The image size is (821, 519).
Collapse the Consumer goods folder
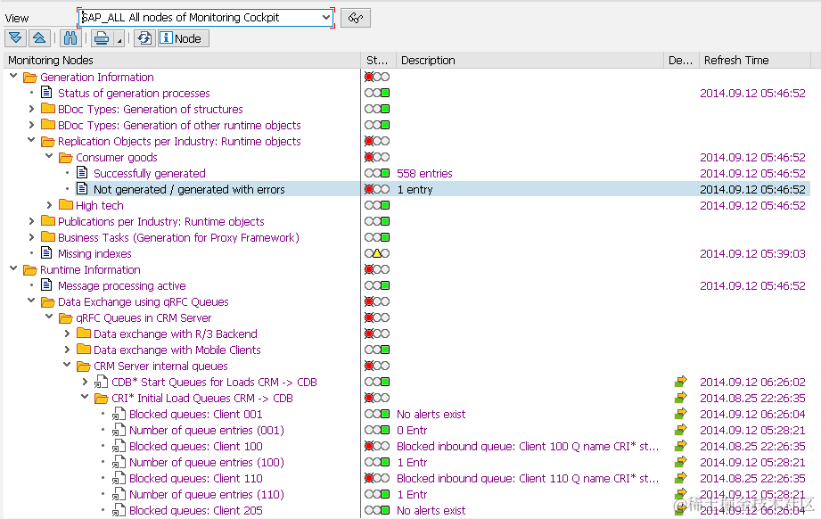point(49,156)
